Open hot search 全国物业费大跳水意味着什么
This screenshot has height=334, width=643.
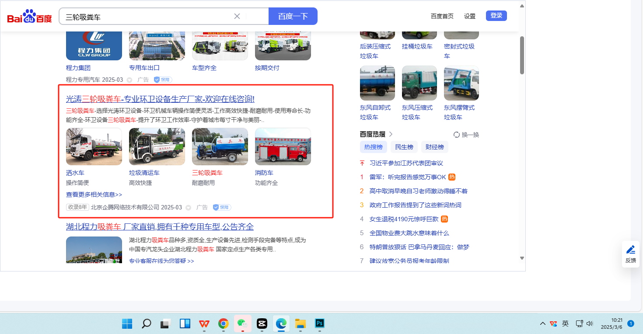[x=409, y=233]
